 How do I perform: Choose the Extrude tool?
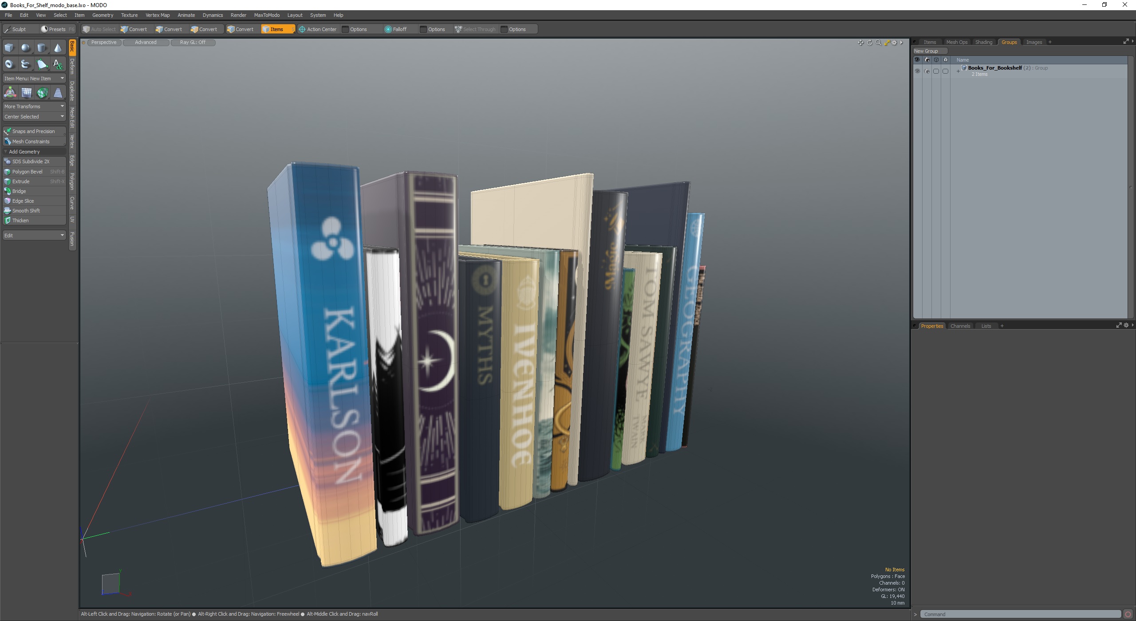pyautogui.click(x=34, y=181)
